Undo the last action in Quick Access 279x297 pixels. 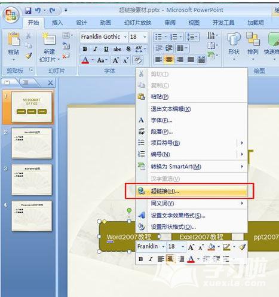[x=38, y=10]
